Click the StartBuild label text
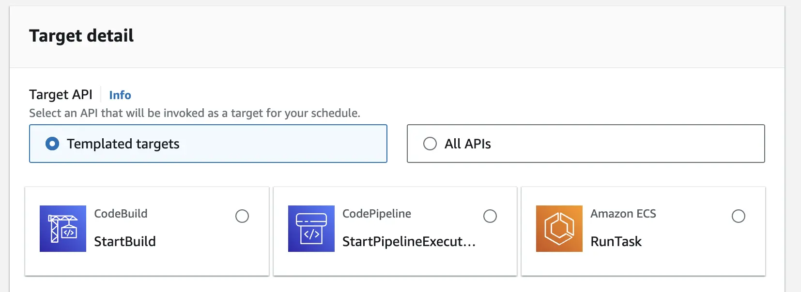 tap(125, 241)
